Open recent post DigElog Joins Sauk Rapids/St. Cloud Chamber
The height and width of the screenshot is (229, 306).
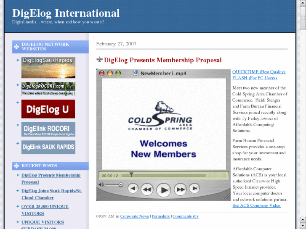tap(51, 194)
